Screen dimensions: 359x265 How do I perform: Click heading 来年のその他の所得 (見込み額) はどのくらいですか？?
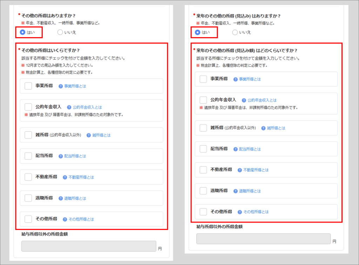pyautogui.click(x=247, y=51)
